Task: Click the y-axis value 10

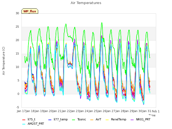Action: click(17, 67)
